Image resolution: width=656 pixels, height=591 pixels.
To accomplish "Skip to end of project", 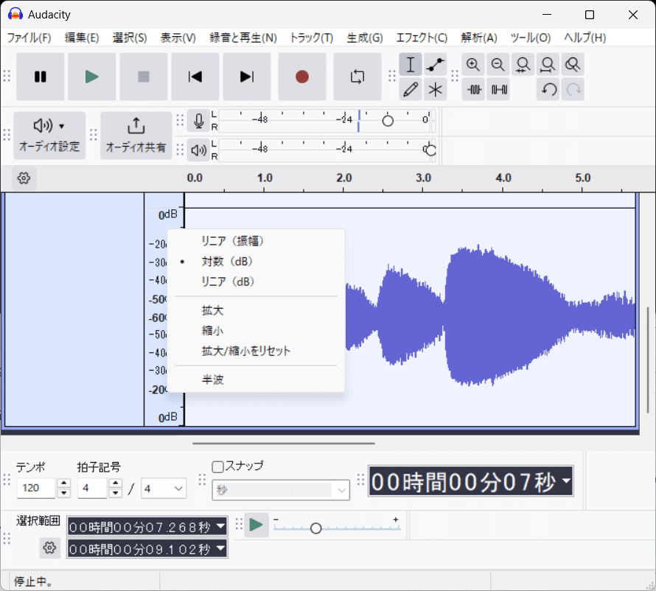I will (x=247, y=77).
